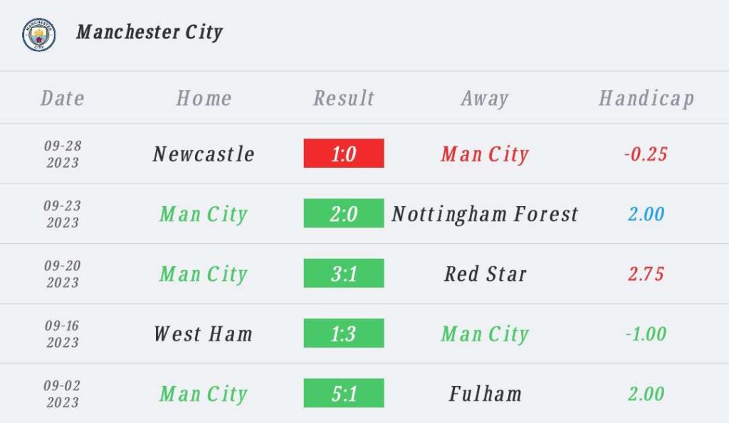Click the red 1:0 result badge

click(344, 154)
